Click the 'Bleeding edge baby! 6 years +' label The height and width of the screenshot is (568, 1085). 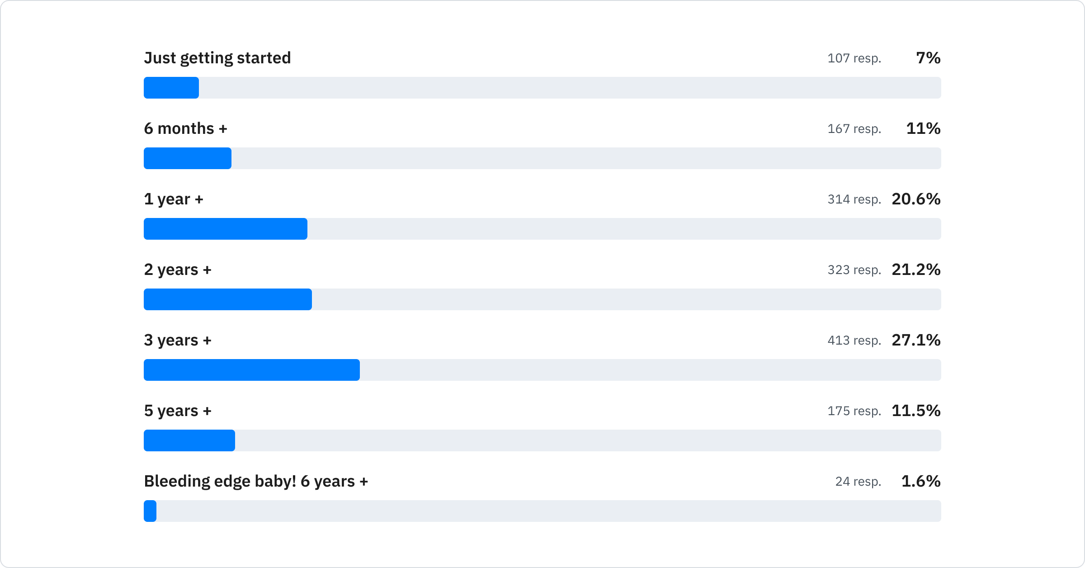point(256,482)
